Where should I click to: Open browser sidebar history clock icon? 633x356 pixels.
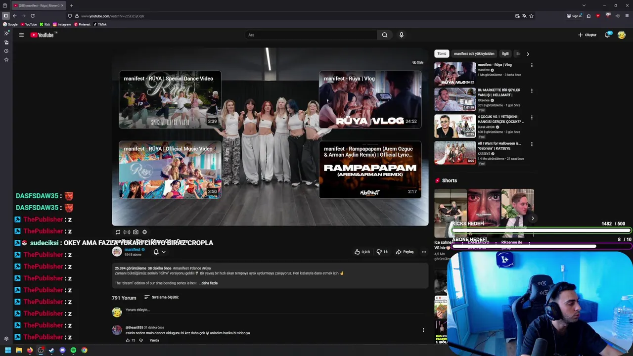click(x=6, y=51)
